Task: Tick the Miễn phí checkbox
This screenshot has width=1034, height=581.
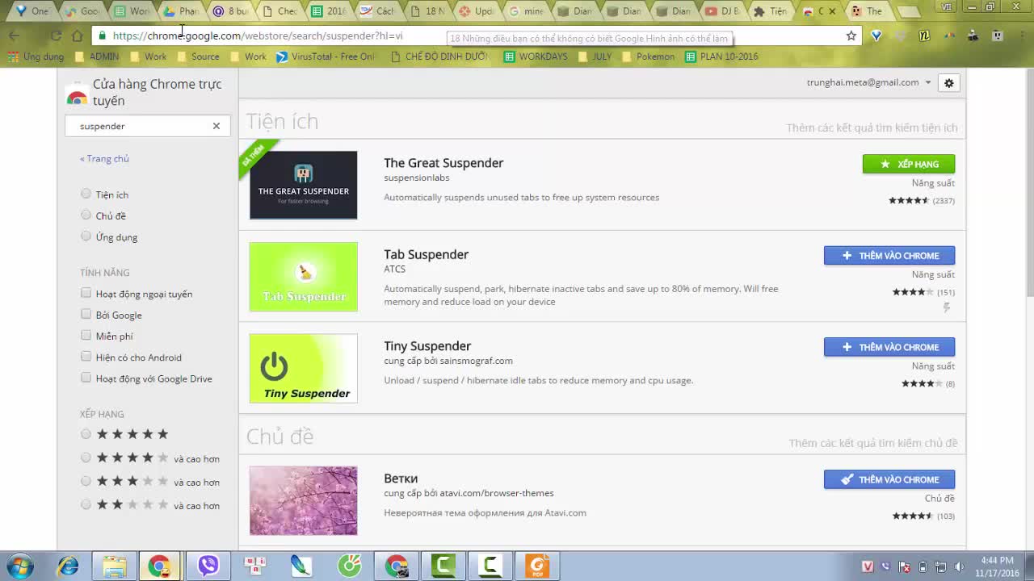Action: click(x=86, y=335)
